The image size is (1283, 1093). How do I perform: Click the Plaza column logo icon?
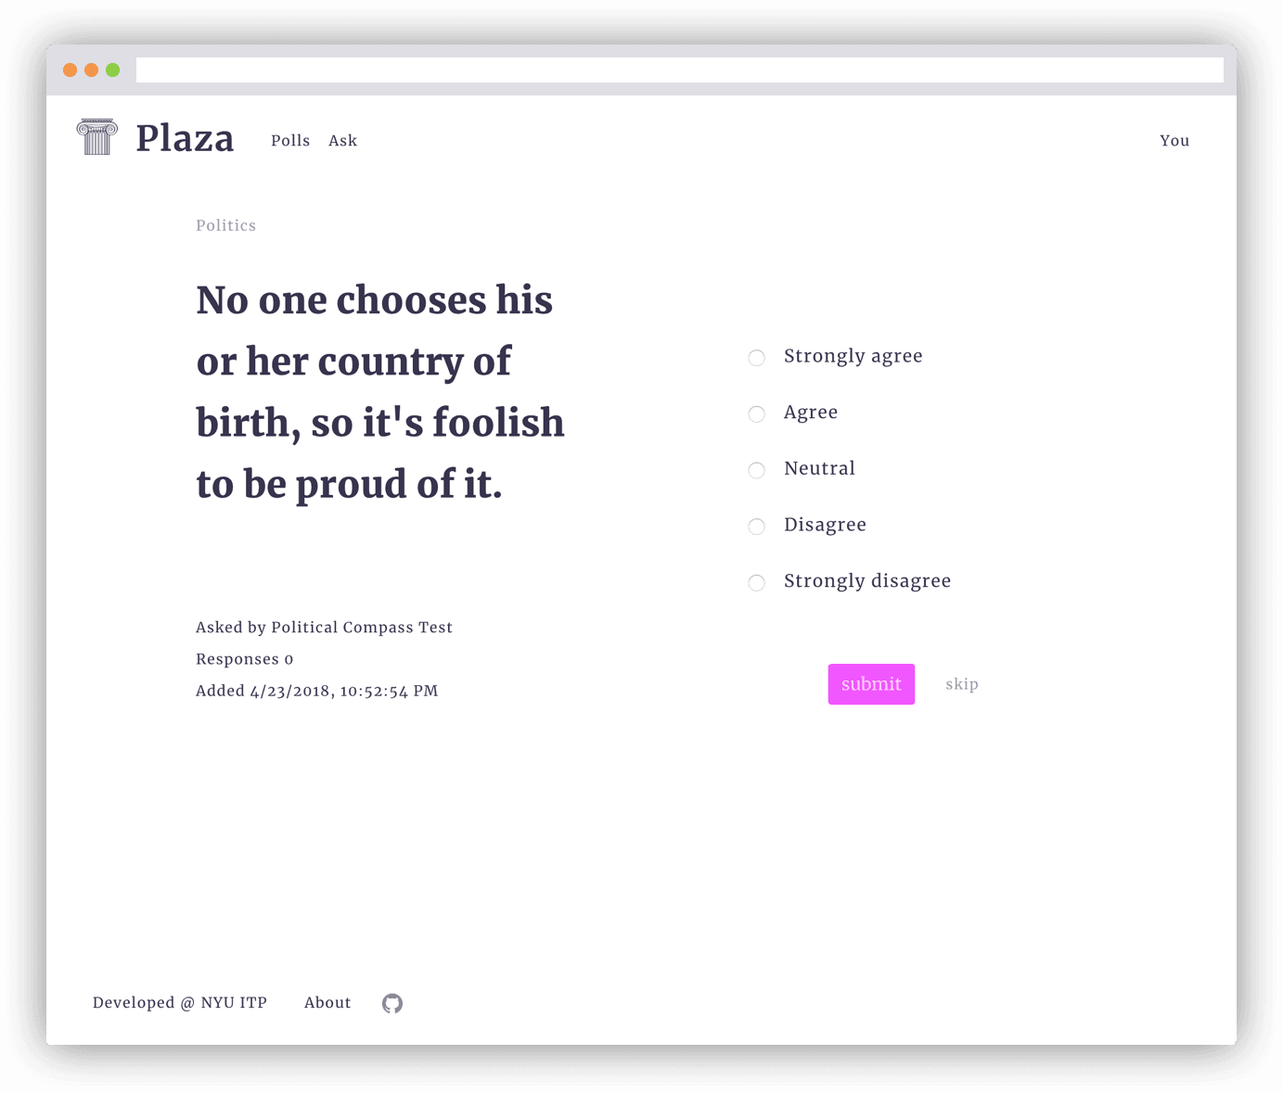96,137
